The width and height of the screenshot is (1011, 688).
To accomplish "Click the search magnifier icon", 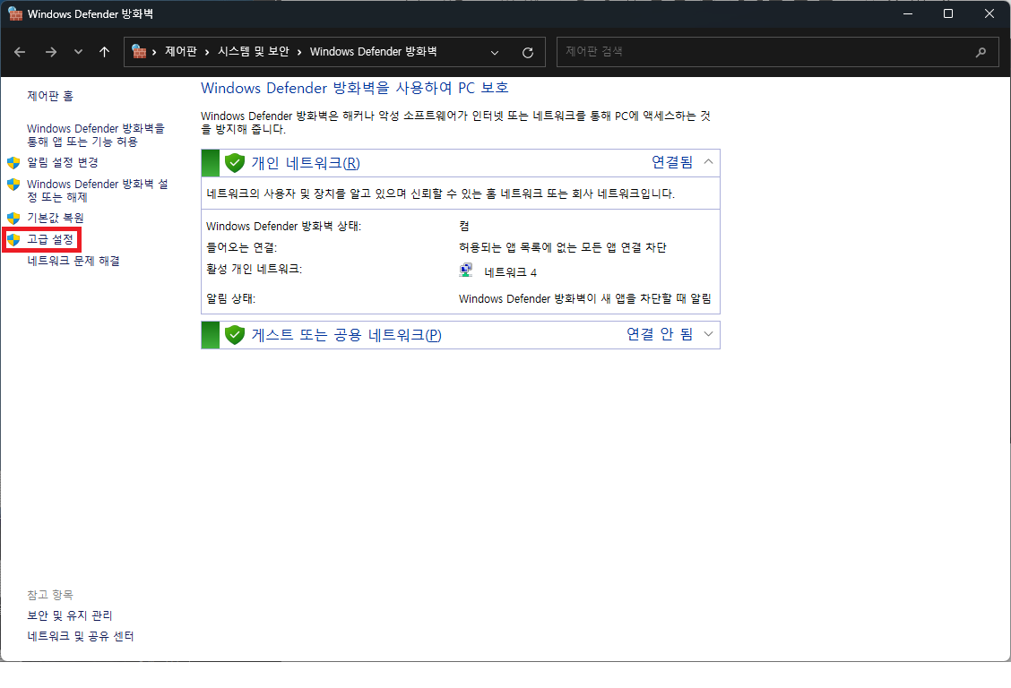I will tap(981, 52).
